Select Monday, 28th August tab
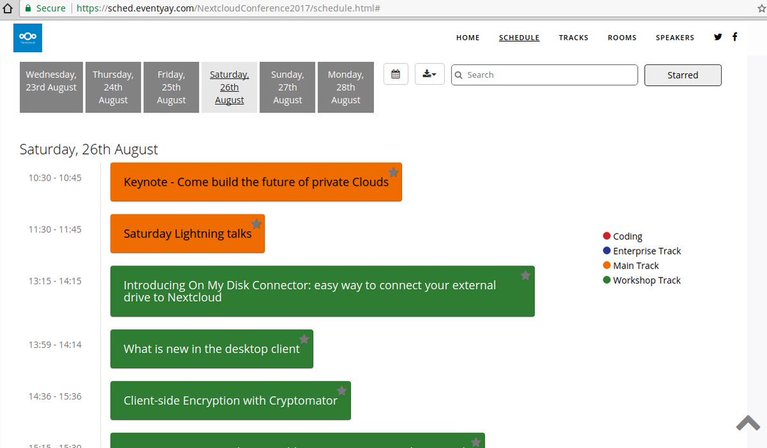 coord(346,87)
